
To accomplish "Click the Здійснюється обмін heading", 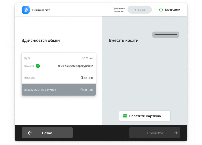I will (x=40, y=40).
